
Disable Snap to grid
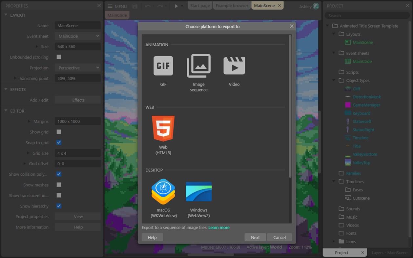(x=59, y=142)
